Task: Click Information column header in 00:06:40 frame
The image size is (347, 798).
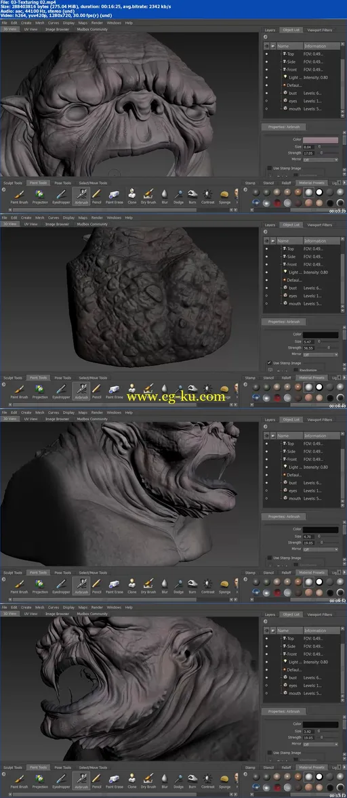Action: [321, 240]
